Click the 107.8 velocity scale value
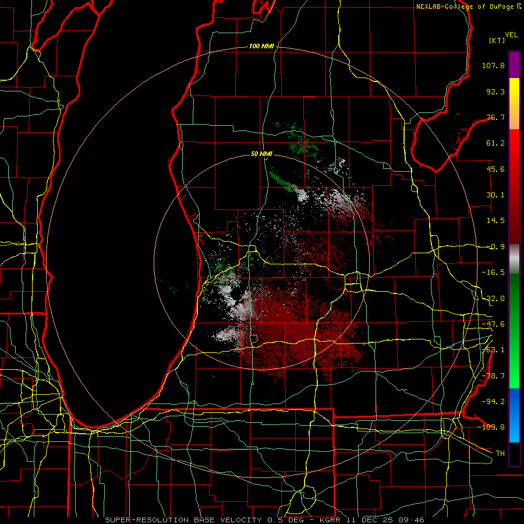 (x=493, y=65)
